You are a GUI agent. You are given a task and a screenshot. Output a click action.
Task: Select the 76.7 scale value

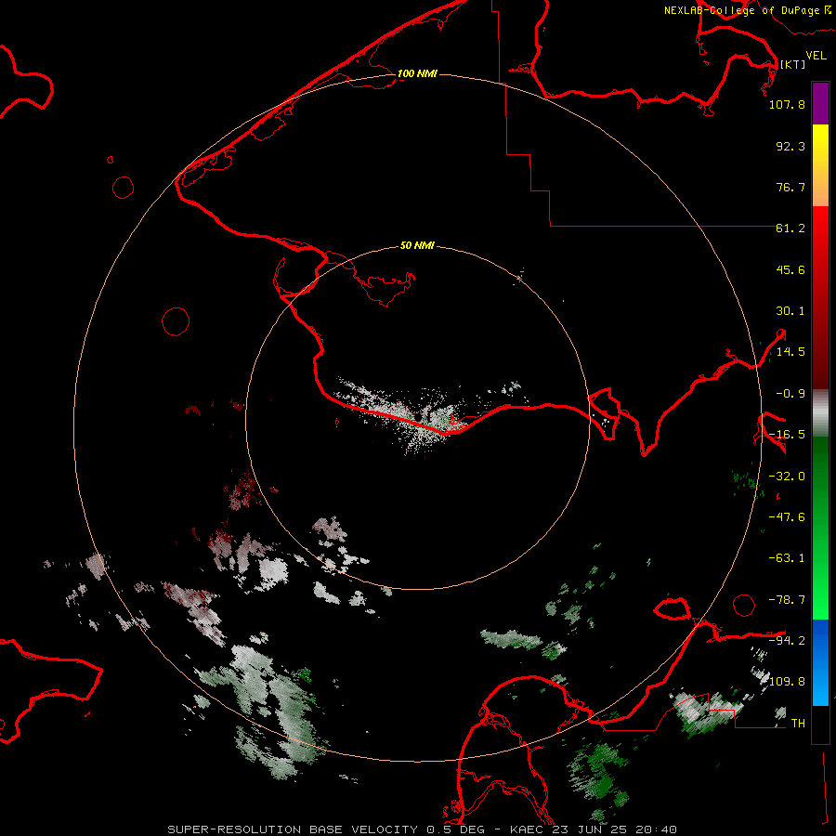tap(790, 187)
